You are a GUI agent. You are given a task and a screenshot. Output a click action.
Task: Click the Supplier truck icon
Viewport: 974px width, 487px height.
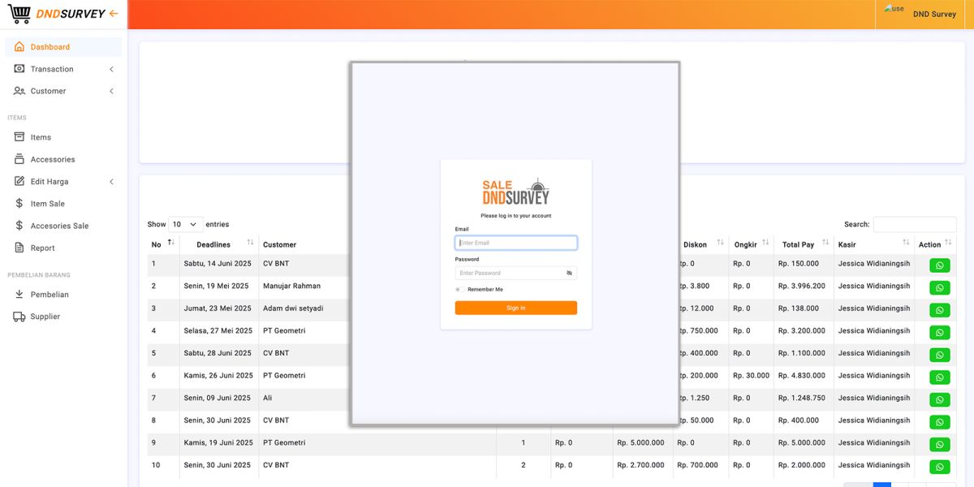19,317
